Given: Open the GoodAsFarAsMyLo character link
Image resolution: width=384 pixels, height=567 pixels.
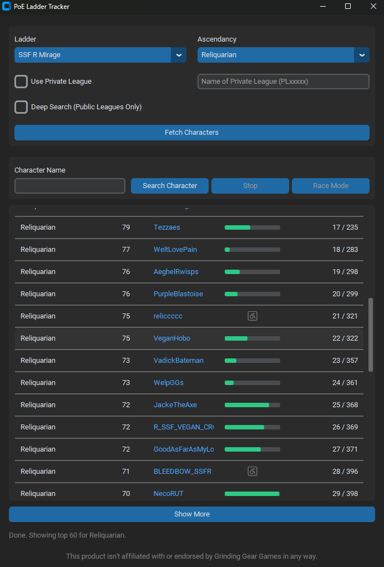Looking at the screenshot, I should click(x=184, y=449).
